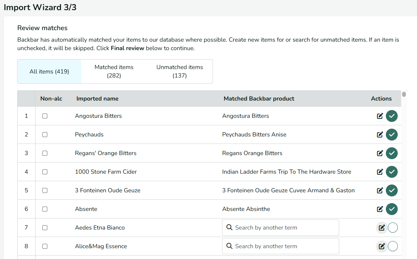Mark 3 Fonteinen Oude Geuze as non-alc

(x=45, y=191)
